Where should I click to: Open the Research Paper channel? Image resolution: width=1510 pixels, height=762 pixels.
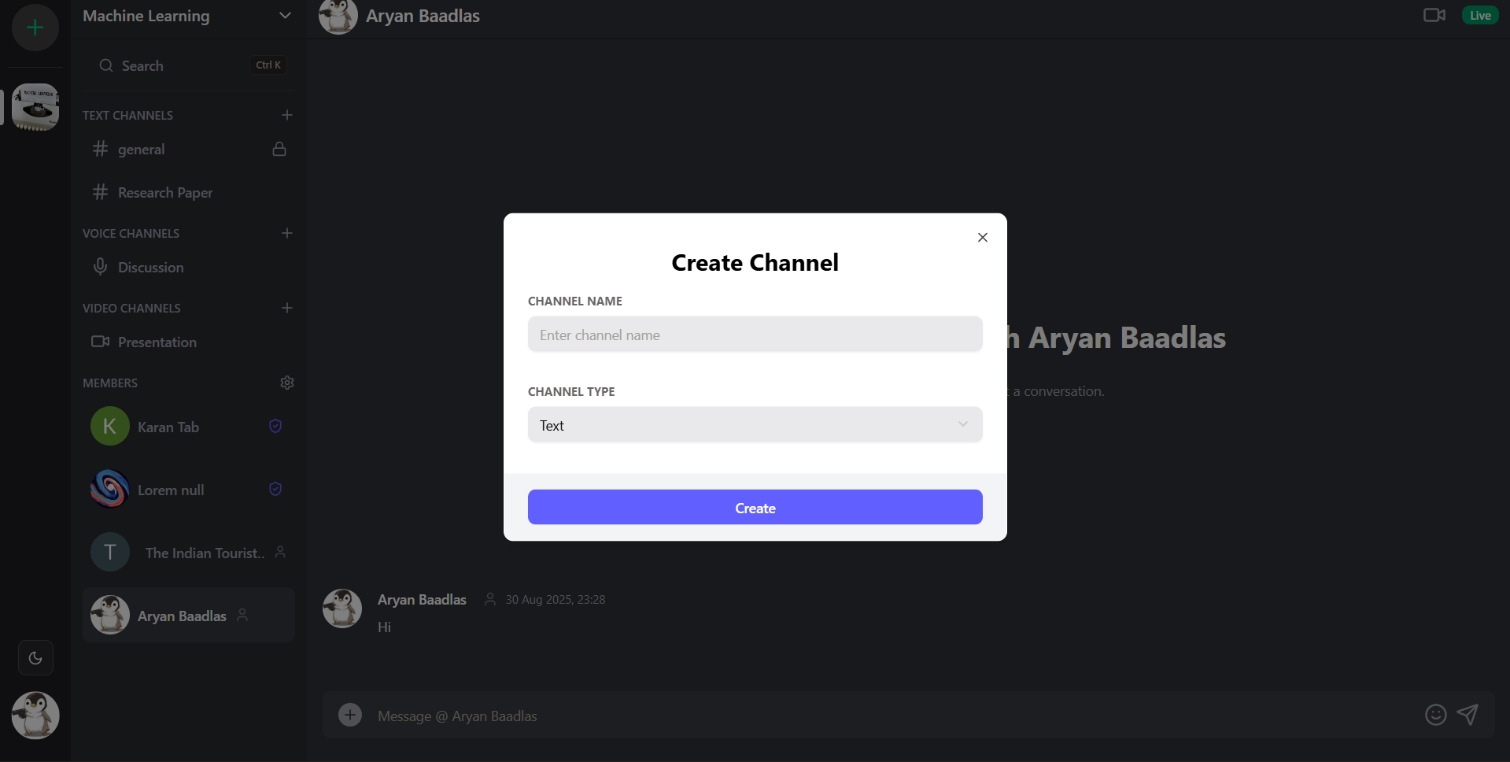pyautogui.click(x=165, y=193)
